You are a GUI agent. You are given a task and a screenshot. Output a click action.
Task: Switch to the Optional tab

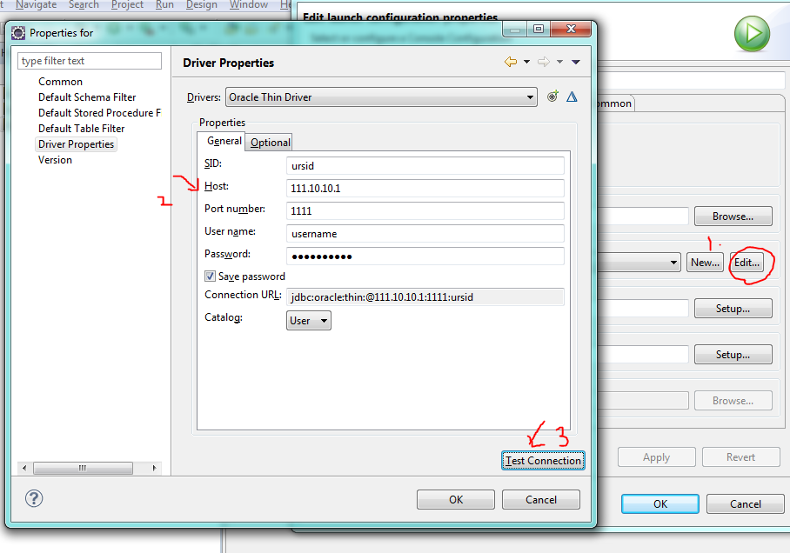tap(270, 143)
